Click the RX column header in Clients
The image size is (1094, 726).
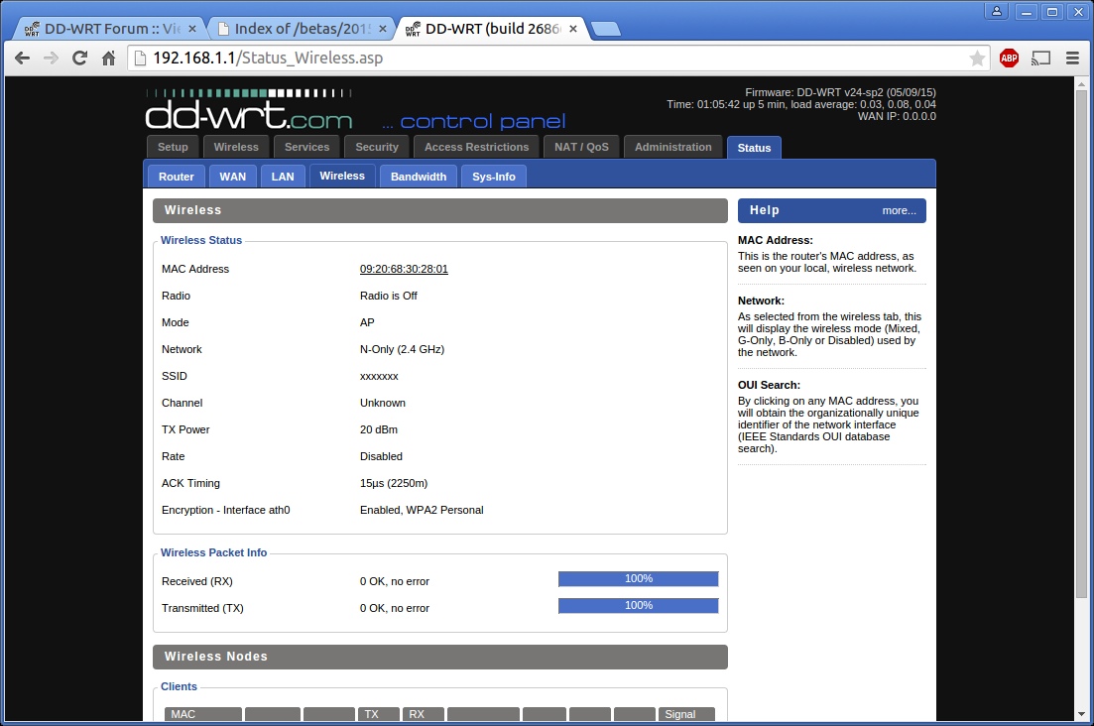424,714
